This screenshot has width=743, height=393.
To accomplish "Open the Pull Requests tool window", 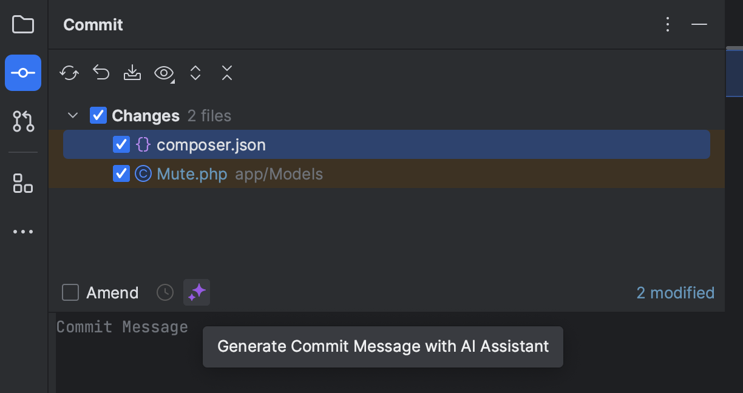I will [23, 121].
